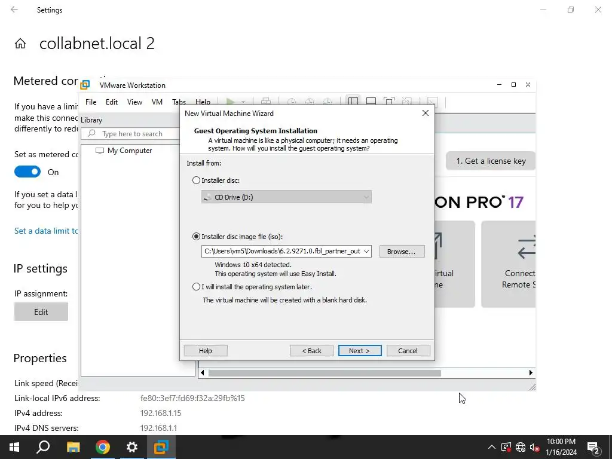The width and height of the screenshot is (612, 459).
Task: Toggle the thumbnail bar toolbar icon
Action: tap(371, 102)
